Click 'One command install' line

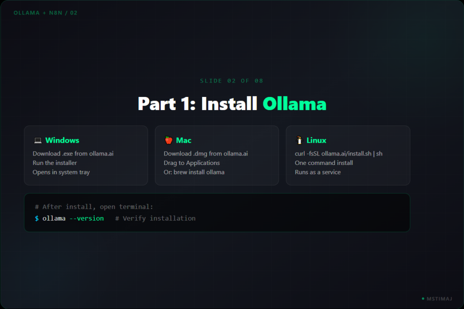point(324,163)
